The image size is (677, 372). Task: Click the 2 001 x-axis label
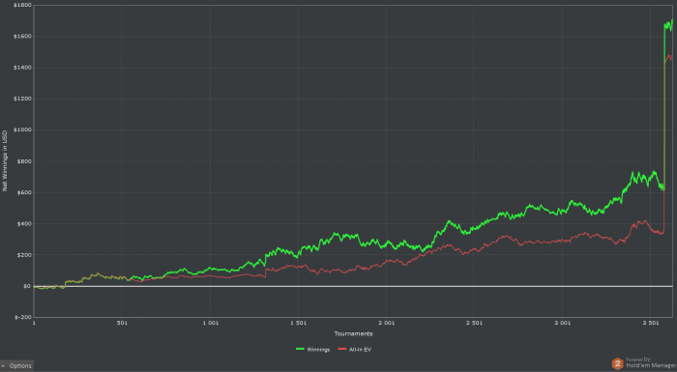pos(387,323)
